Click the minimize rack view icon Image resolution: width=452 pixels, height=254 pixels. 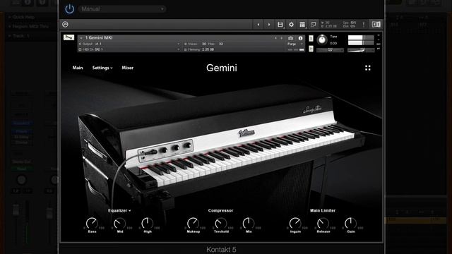tap(314, 25)
